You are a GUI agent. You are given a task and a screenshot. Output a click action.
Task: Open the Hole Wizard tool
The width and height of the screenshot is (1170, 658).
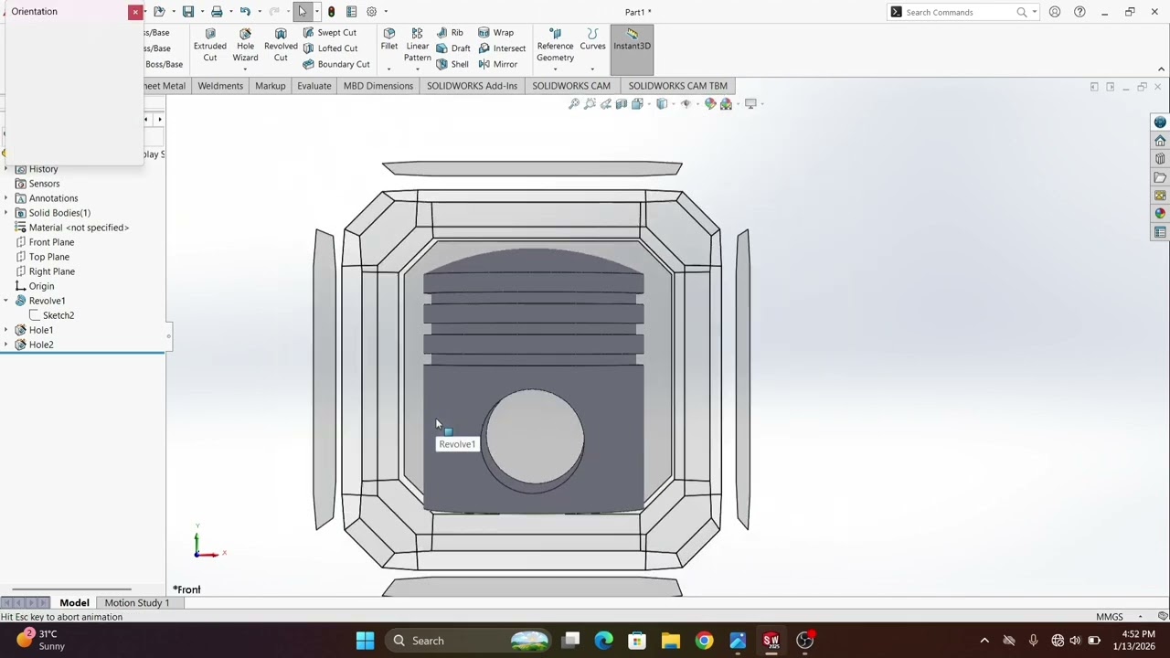[245, 45]
